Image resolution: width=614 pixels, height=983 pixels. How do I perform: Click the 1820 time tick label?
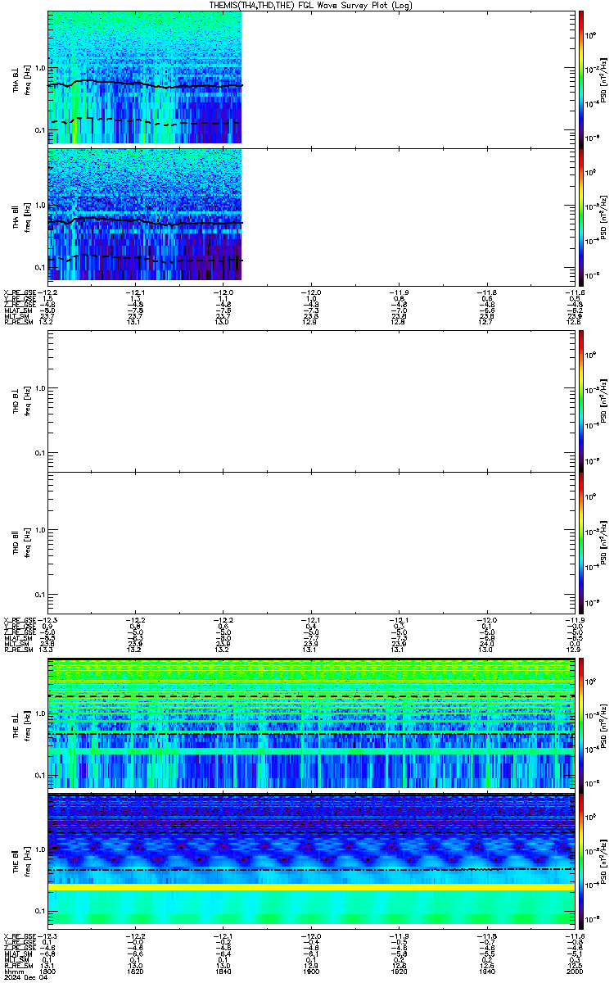coord(135,972)
